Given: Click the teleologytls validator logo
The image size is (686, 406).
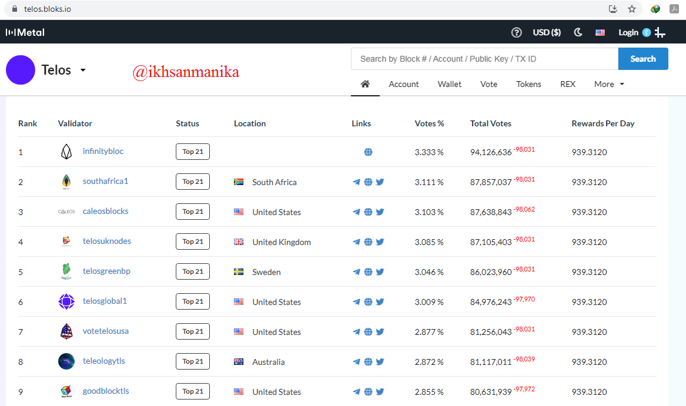Looking at the screenshot, I should point(66,361).
